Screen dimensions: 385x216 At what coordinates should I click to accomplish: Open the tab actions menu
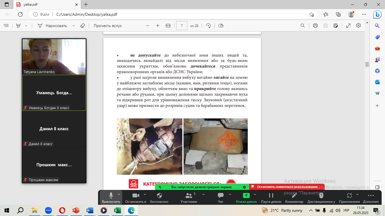click(7, 4)
